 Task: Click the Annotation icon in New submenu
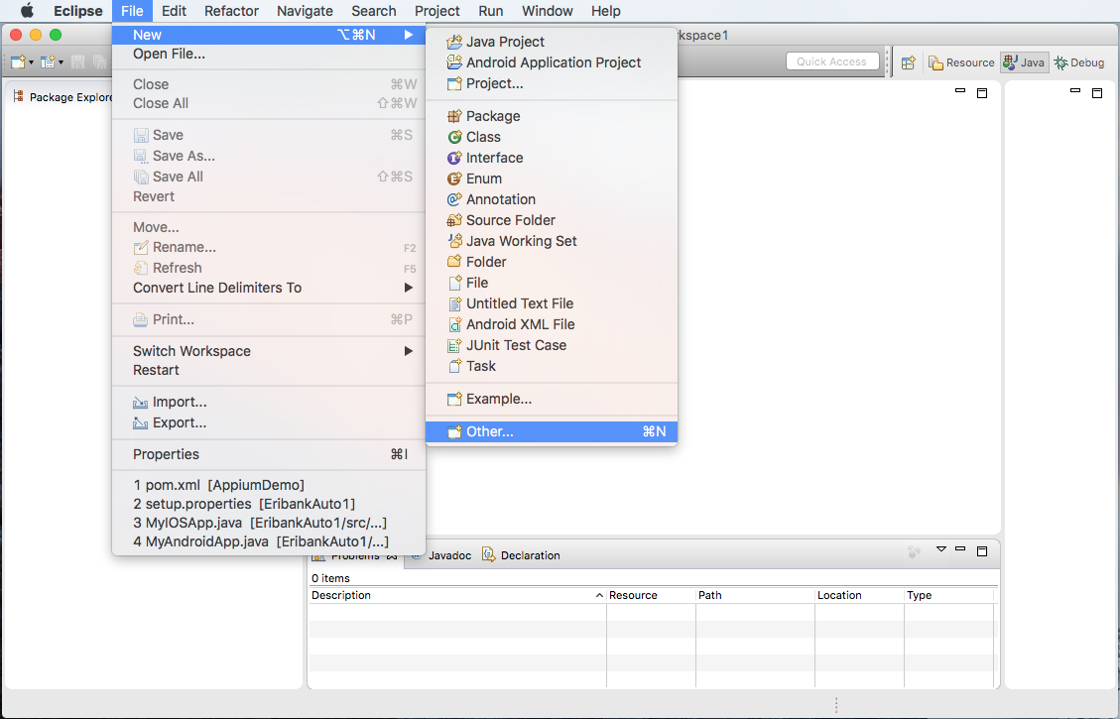[453, 199]
